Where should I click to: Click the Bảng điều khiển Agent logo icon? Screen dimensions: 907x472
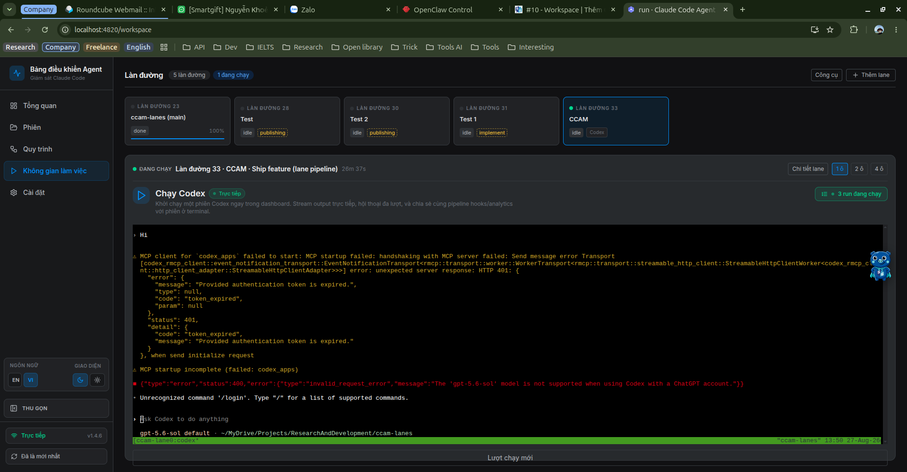click(x=17, y=73)
